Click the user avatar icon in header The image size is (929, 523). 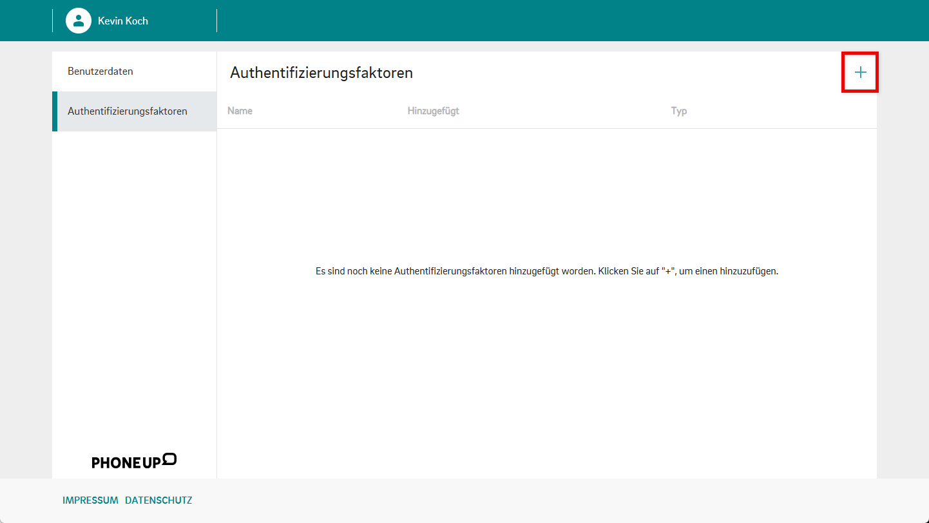tap(79, 21)
